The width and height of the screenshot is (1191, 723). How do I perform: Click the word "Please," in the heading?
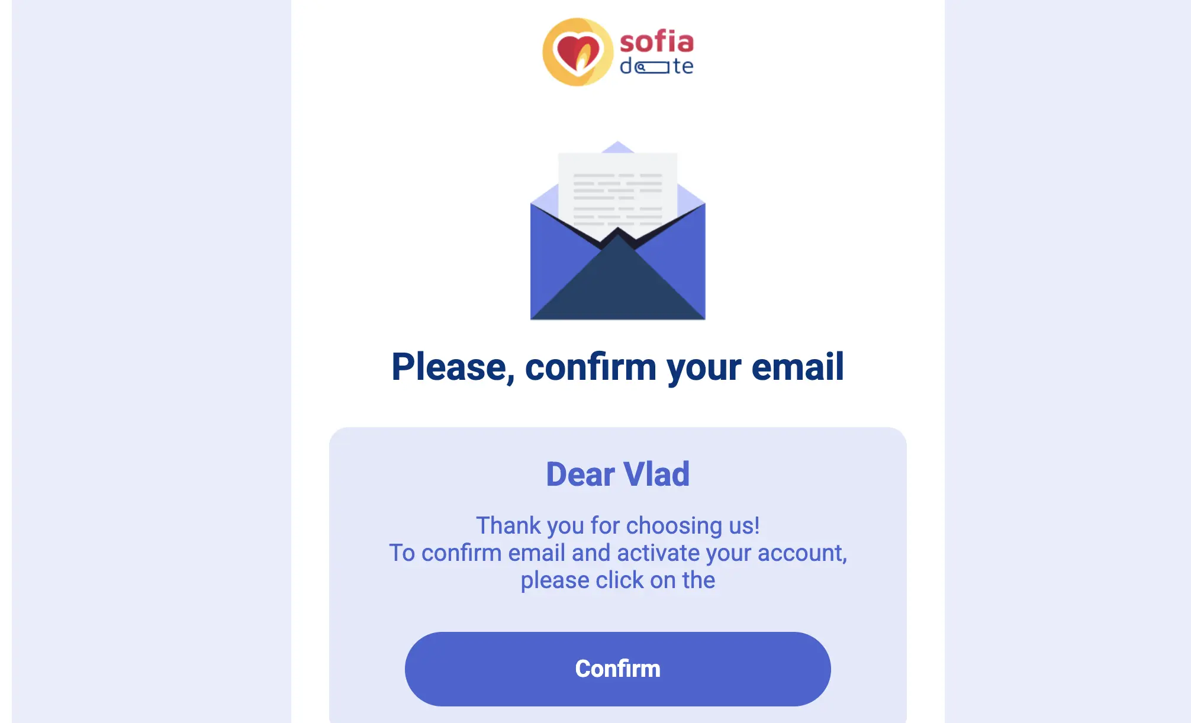(453, 367)
